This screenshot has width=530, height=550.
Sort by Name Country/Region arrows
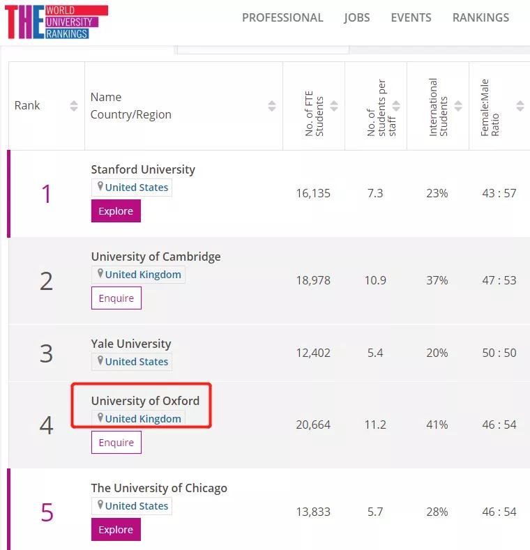point(272,106)
